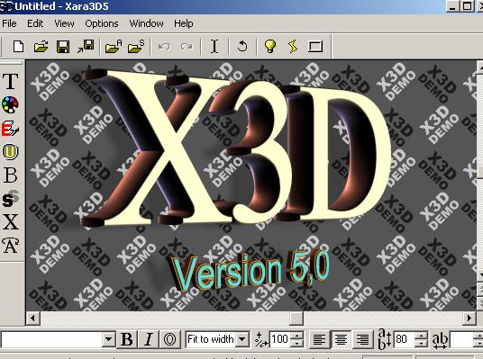Open the Options menu
The image size is (483, 359).
[x=102, y=23]
